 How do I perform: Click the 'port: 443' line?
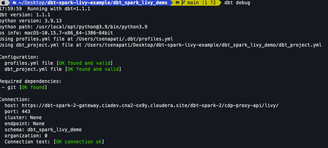(17, 111)
